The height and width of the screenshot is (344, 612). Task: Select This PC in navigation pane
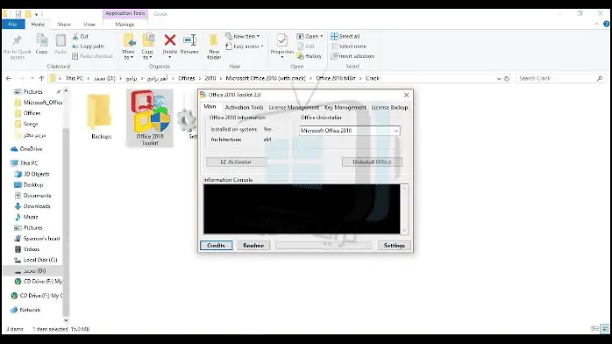pos(29,163)
